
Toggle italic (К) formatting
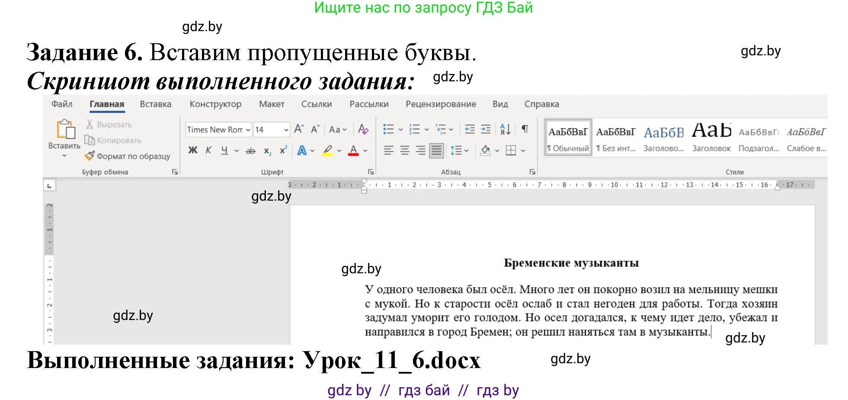point(208,150)
